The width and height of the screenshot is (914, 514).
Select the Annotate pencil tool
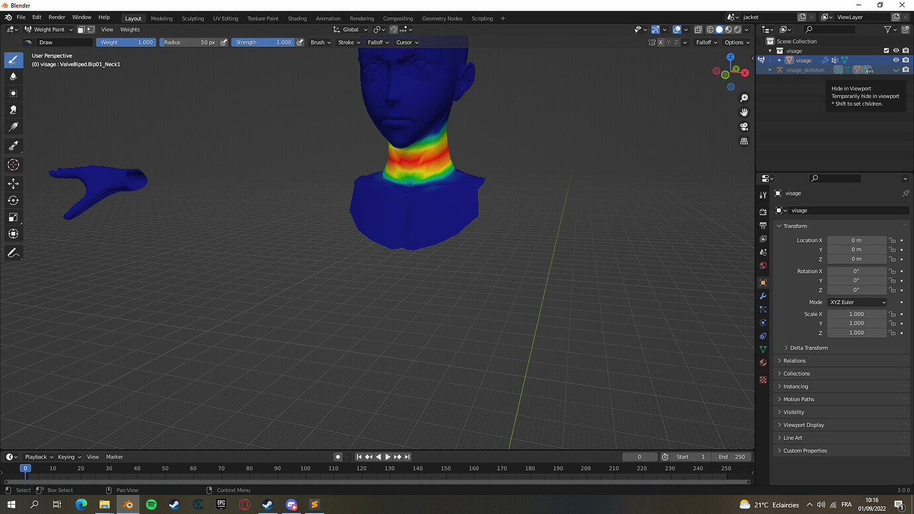(13, 253)
